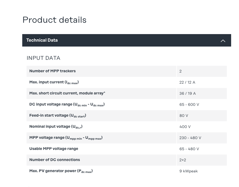239x187 pixels.
Task: Click the Number of MPP trackers label
Action: click(52, 71)
